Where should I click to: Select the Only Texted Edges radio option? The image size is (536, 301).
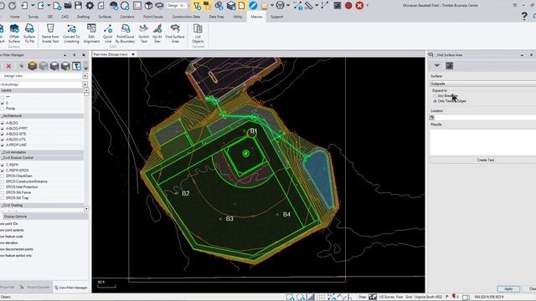click(435, 101)
